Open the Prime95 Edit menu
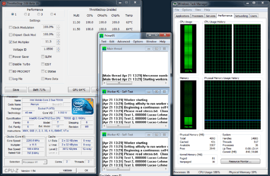 (x=112, y=42)
